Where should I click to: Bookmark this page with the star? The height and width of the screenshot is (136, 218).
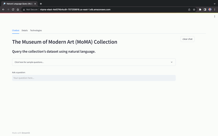(194, 10)
